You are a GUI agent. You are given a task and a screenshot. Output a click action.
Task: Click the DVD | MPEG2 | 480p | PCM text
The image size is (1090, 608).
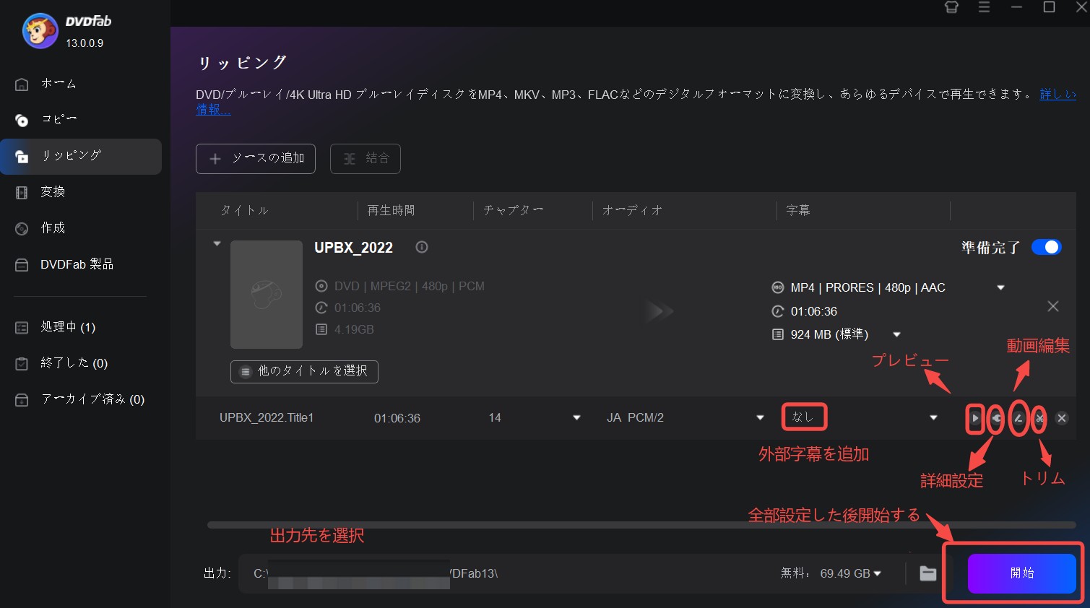point(410,287)
